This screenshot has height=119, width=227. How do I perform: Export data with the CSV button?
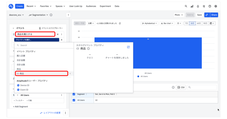(x=181, y=87)
